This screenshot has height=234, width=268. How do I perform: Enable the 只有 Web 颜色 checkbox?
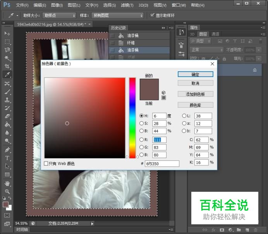coord(46,164)
